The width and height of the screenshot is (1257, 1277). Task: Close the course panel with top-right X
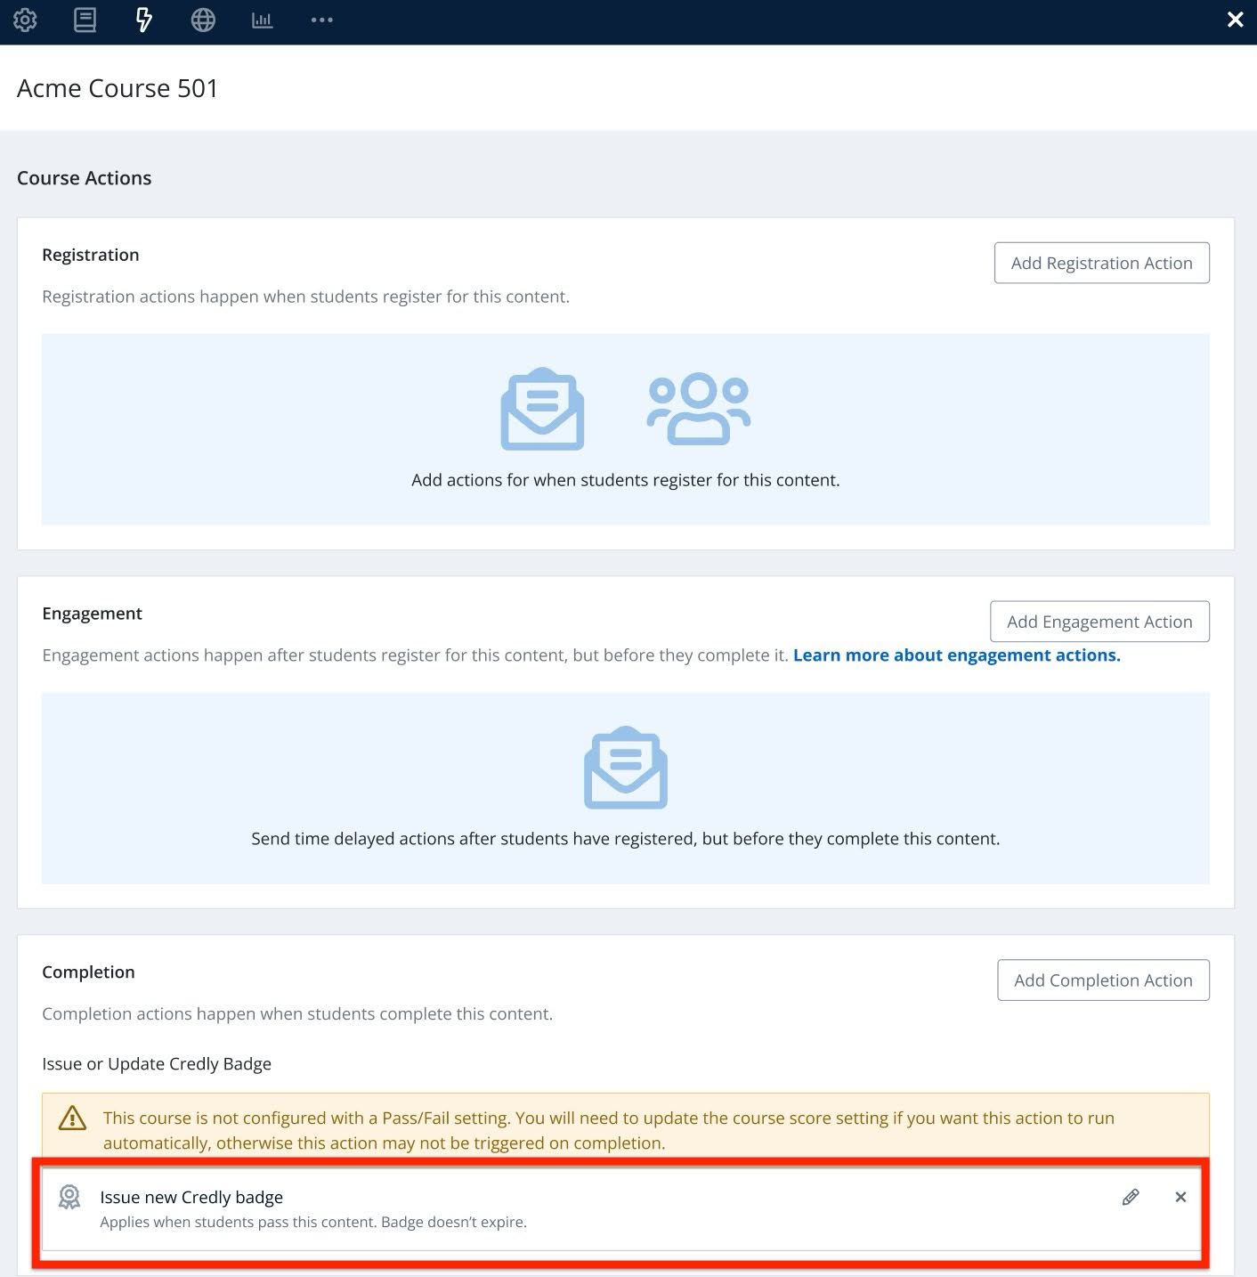pyautogui.click(x=1235, y=20)
